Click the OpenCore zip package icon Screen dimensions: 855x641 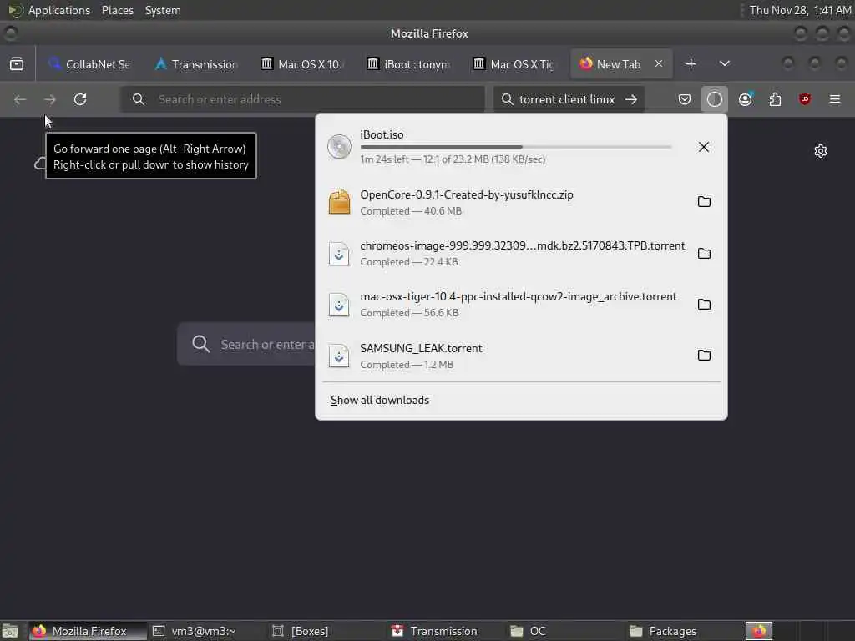click(339, 202)
